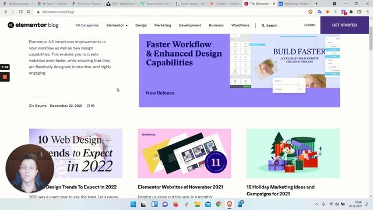Reload the page with refresh icon
The image size is (373, 210).
point(21,12)
